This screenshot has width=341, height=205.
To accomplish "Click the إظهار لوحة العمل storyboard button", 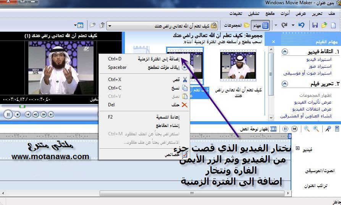I will [258, 129].
